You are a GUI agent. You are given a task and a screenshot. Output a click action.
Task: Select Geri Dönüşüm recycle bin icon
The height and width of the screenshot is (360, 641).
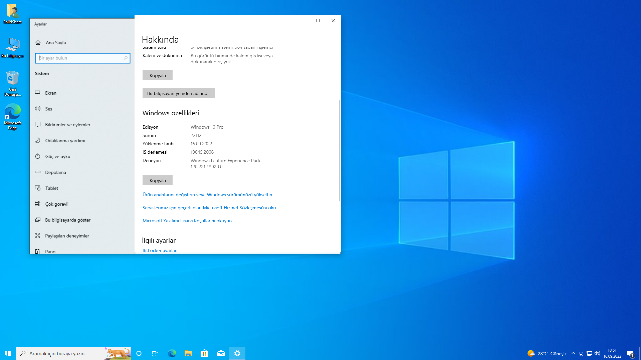13,83
